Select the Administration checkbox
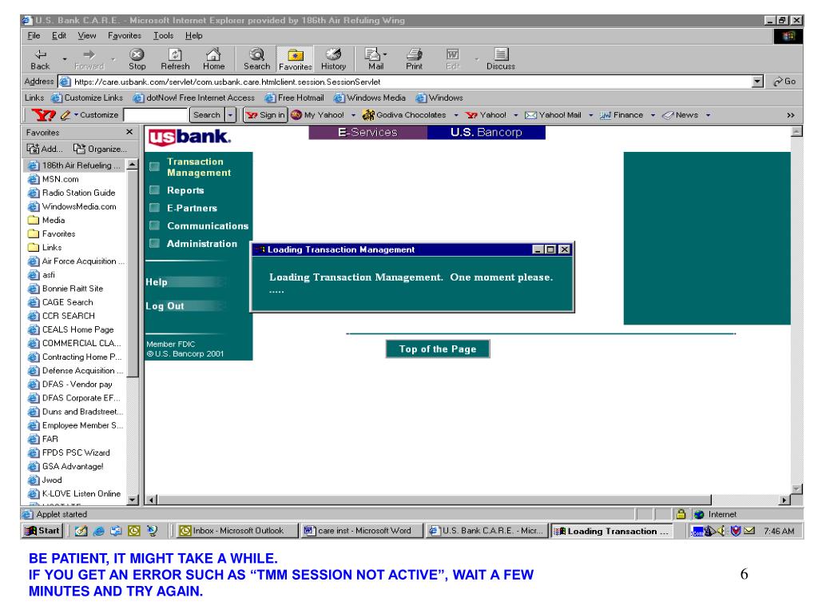This screenshot has height=614, width=818. [x=154, y=243]
